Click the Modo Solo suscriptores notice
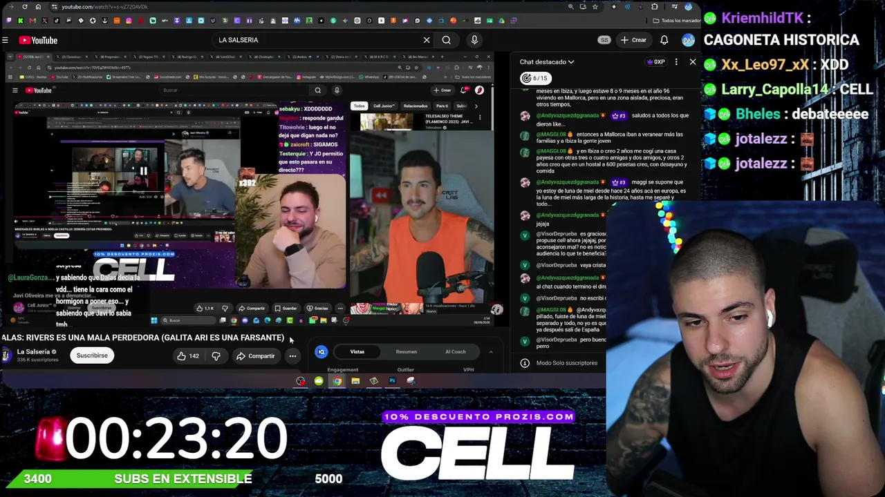 [567, 363]
